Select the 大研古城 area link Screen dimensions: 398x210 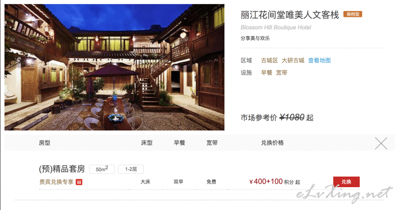point(293,60)
